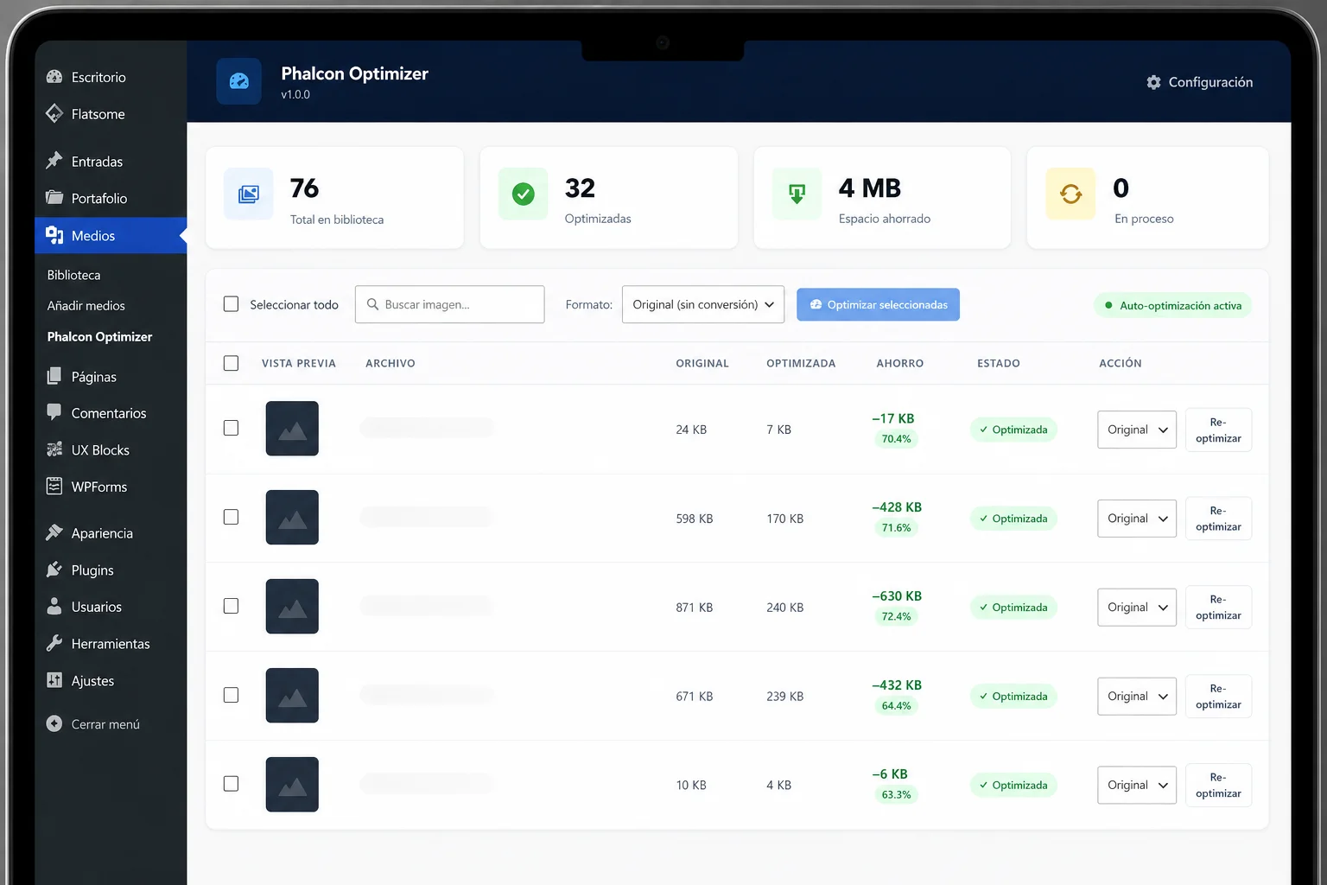Open the Biblioteca submenu item

click(x=74, y=275)
